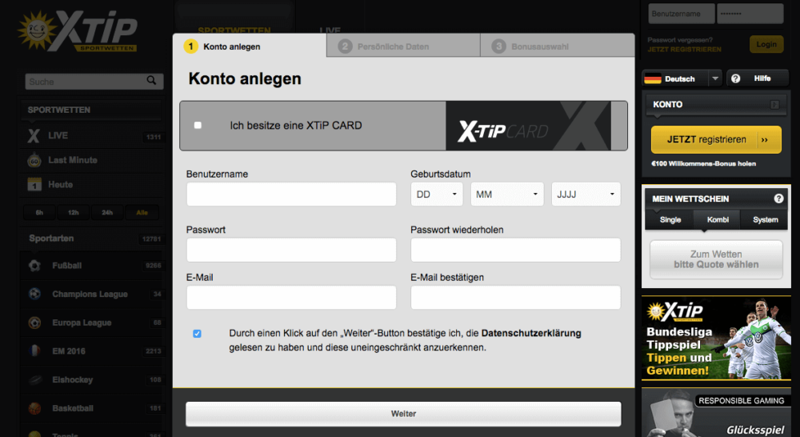The width and height of the screenshot is (800, 437).
Task: Open the SPORTWETTEN top menu
Action: pyautogui.click(x=234, y=30)
